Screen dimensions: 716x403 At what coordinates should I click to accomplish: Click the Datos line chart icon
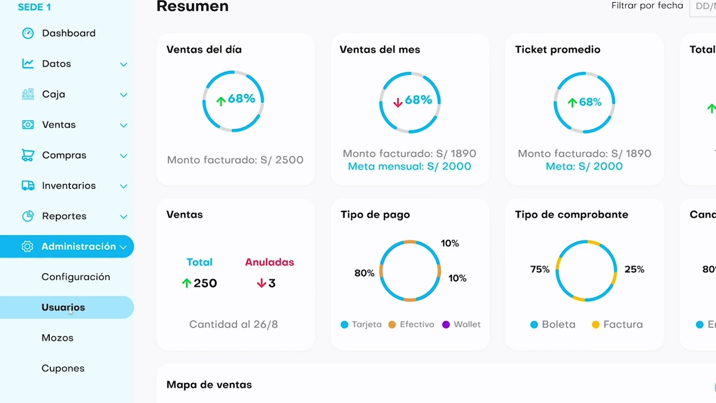[27, 64]
